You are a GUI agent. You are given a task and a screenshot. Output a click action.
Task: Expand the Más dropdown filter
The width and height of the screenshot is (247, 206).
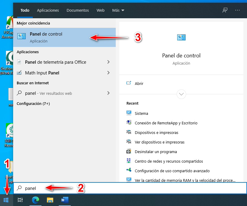pyautogui.click(x=118, y=10)
